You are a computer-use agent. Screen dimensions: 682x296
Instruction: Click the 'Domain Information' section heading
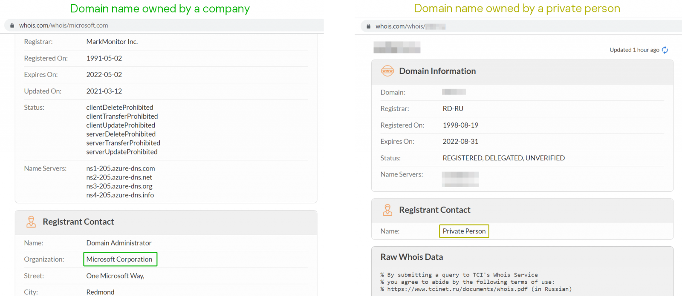(x=437, y=71)
